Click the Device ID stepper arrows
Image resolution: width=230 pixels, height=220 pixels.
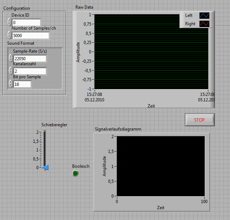[x=10, y=22]
